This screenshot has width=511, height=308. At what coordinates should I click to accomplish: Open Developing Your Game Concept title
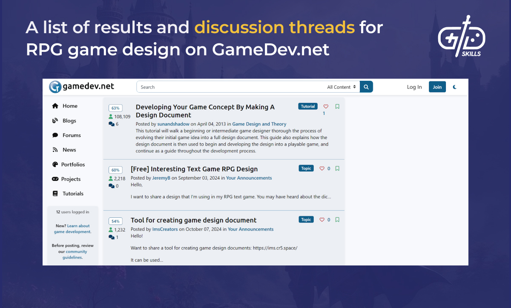coord(205,111)
